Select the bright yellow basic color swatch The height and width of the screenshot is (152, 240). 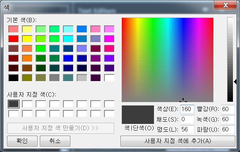(27, 39)
